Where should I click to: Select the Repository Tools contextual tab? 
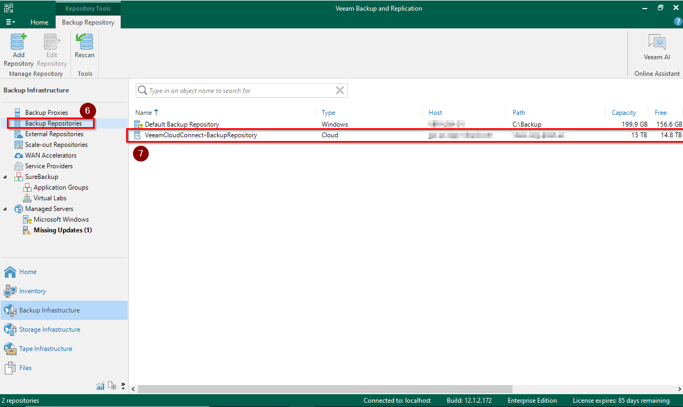tap(88, 9)
